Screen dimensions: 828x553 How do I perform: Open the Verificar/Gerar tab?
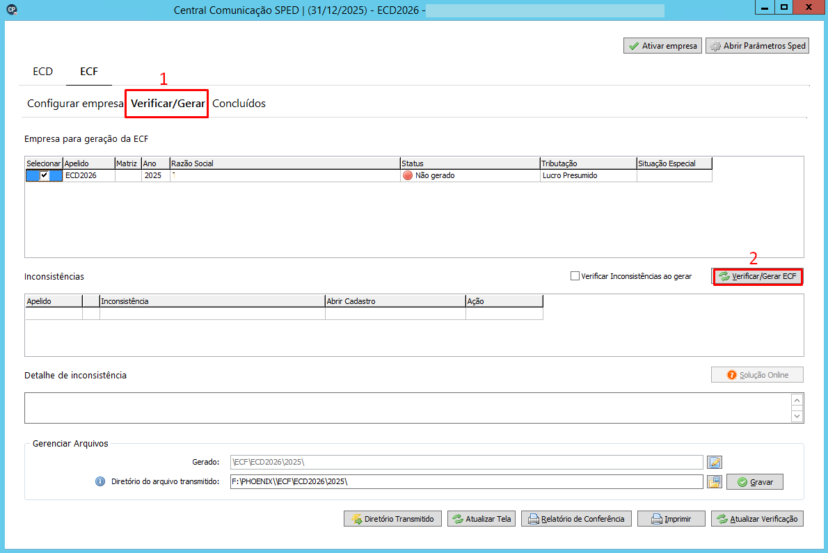point(168,104)
